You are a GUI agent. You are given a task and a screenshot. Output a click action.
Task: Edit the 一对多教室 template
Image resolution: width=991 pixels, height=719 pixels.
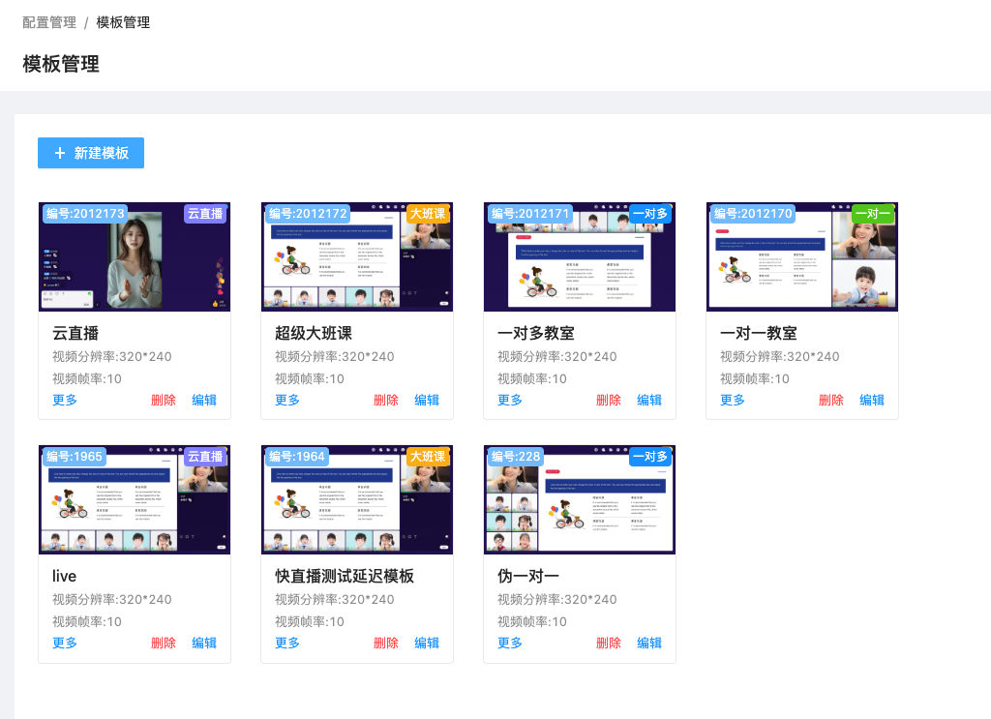649,400
